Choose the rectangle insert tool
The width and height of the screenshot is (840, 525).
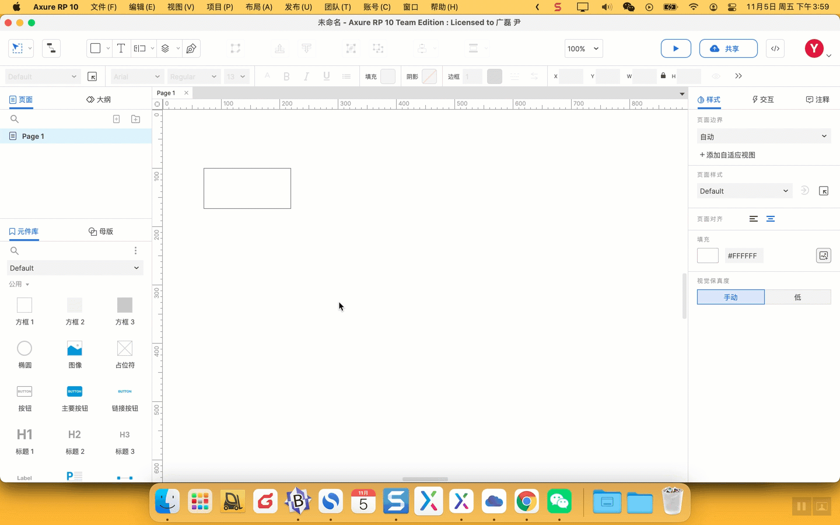[x=95, y=48]
